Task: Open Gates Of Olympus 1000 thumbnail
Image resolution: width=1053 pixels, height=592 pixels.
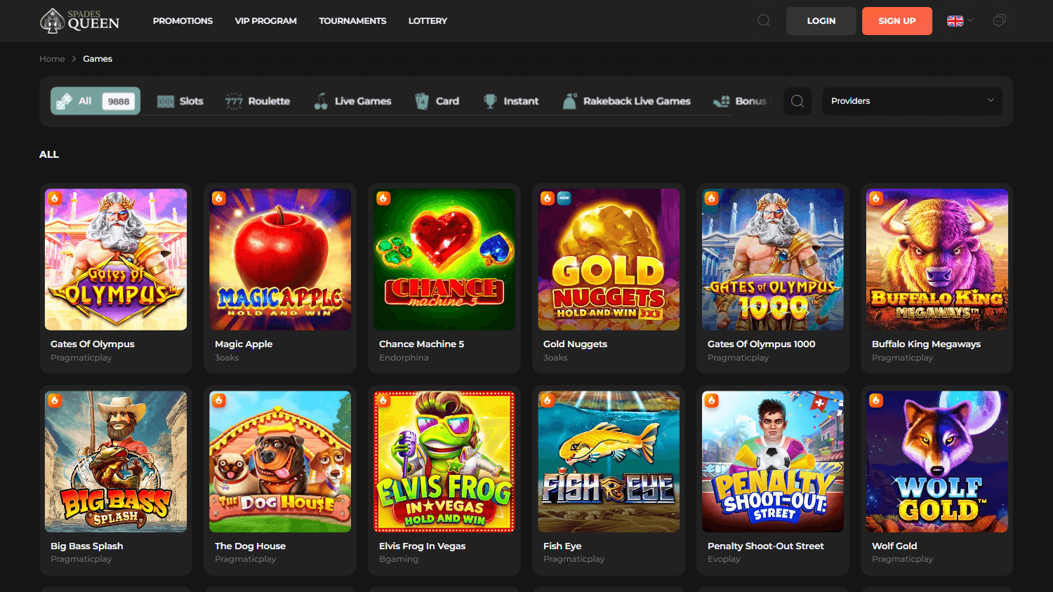Action: [x=773, y=260]
